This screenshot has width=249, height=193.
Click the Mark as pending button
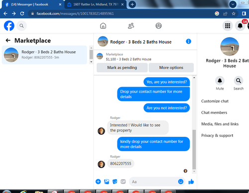122,68
